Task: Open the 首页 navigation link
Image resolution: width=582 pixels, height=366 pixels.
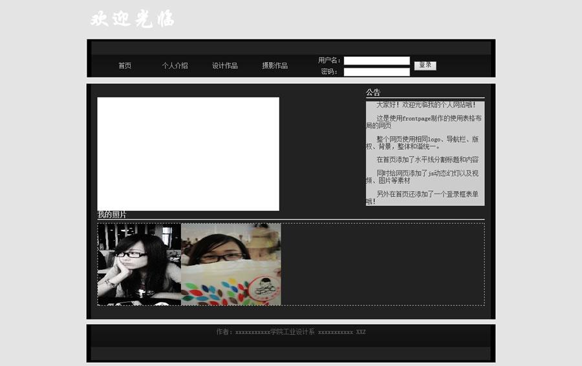Action: pos(125,66)
